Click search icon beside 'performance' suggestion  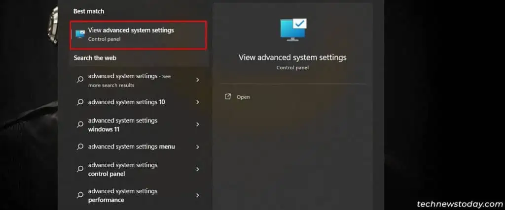(80, 195)
